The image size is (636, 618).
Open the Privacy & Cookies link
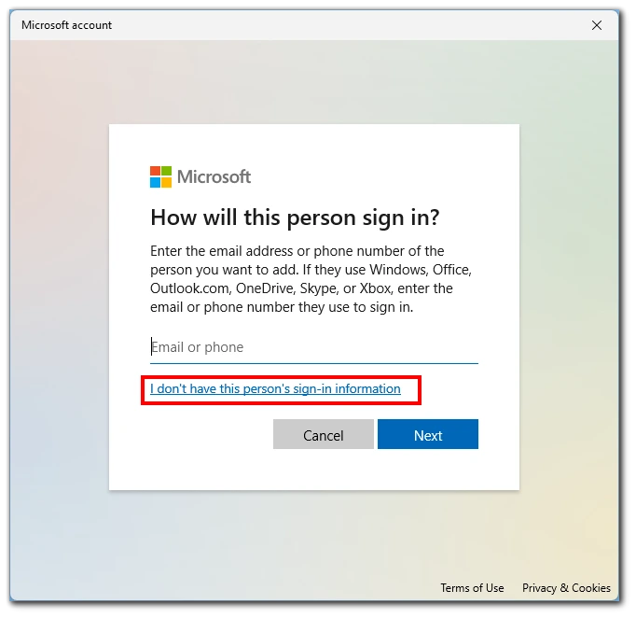pos(566,588)
